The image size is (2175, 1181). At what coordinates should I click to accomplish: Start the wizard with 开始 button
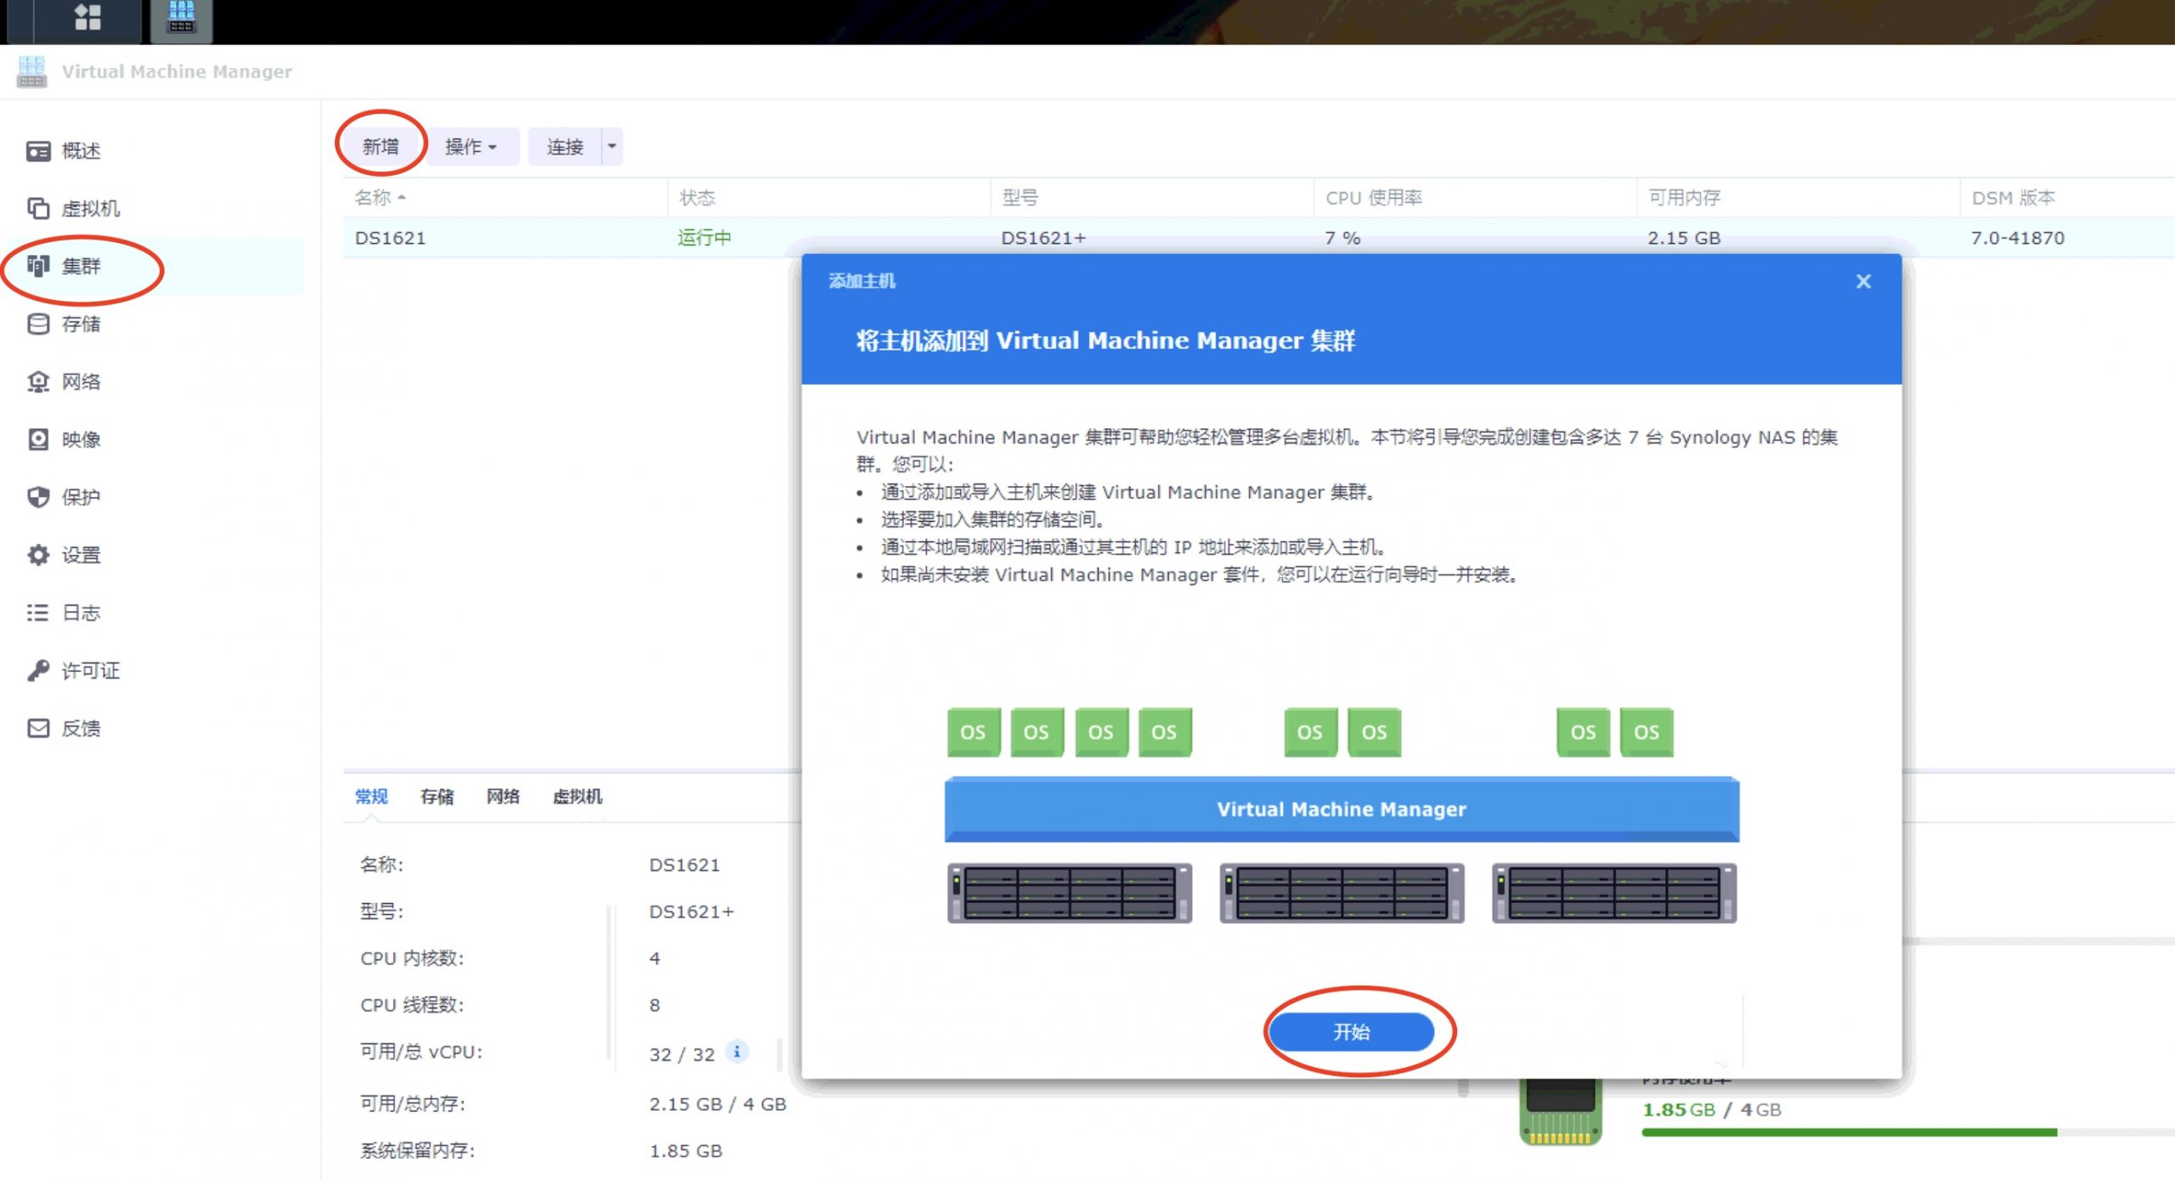pyautogui.click(x=1351, y=1032)
